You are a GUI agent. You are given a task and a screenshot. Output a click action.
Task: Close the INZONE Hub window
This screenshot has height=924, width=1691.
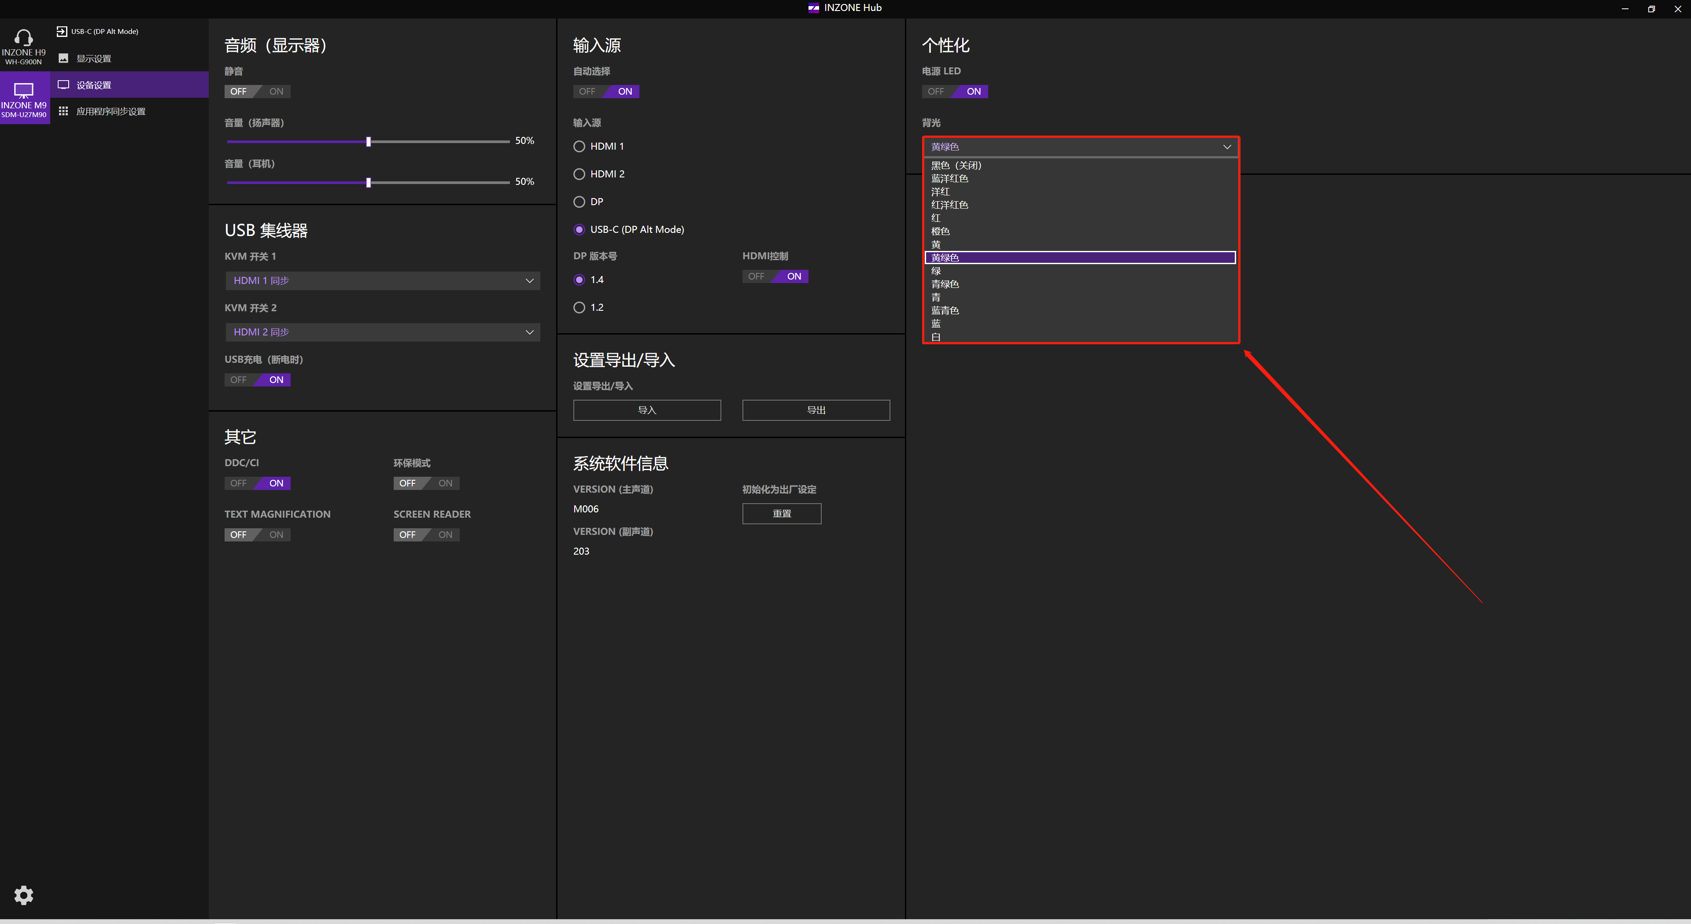pos(1677,8)
